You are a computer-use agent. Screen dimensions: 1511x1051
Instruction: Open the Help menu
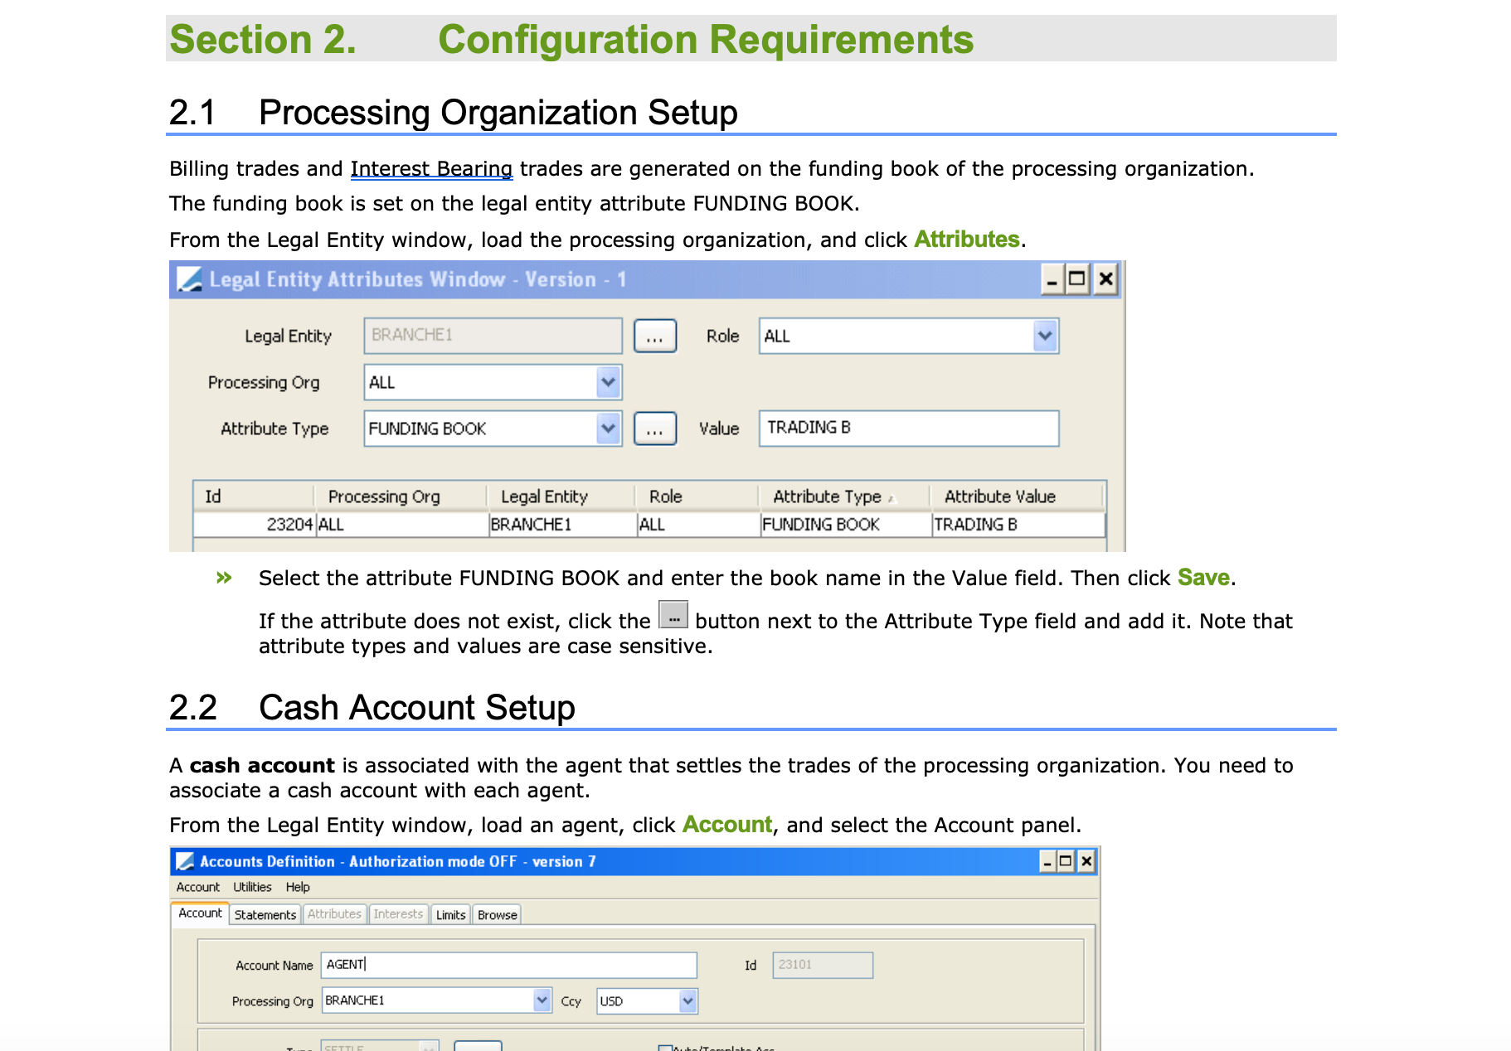coord(298,887)
